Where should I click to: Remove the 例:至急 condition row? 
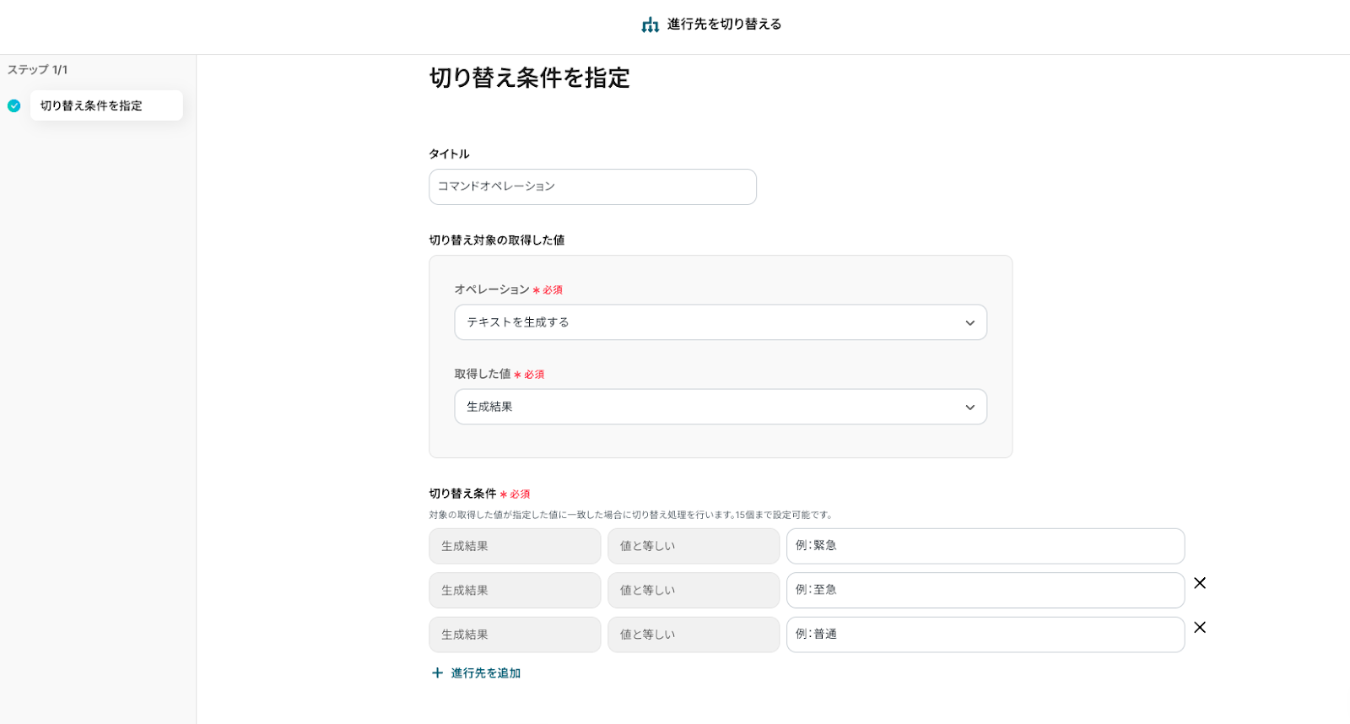pyautogui.click(x=1200, y=583)
